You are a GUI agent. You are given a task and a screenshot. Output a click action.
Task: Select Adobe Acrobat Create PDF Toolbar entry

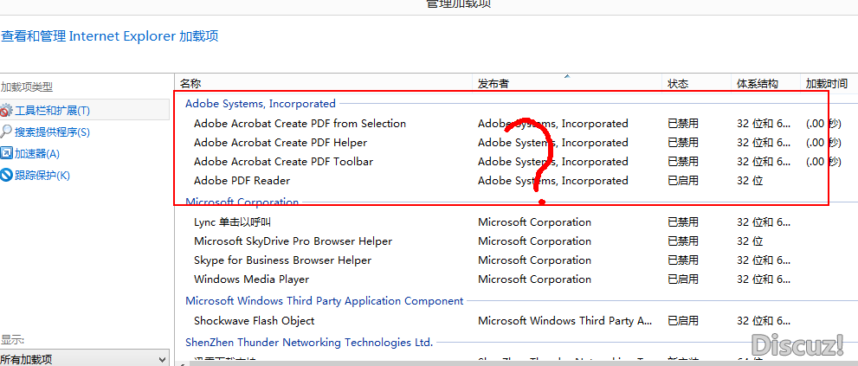[283, 162]
